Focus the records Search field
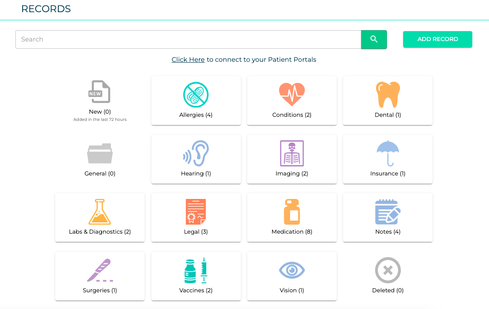The width and height of the screenshot is (489, 309). tap(188, 39)
